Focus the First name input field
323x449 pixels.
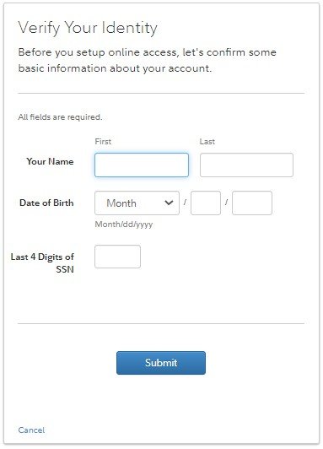[x=142, y=165]
